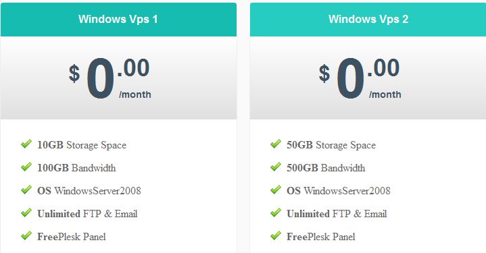Click checkmark next to OS WindowsServer2008 in Vps 1
This screenshot has height=253, width=486.
pyautogui.click(x=26, y=190)
